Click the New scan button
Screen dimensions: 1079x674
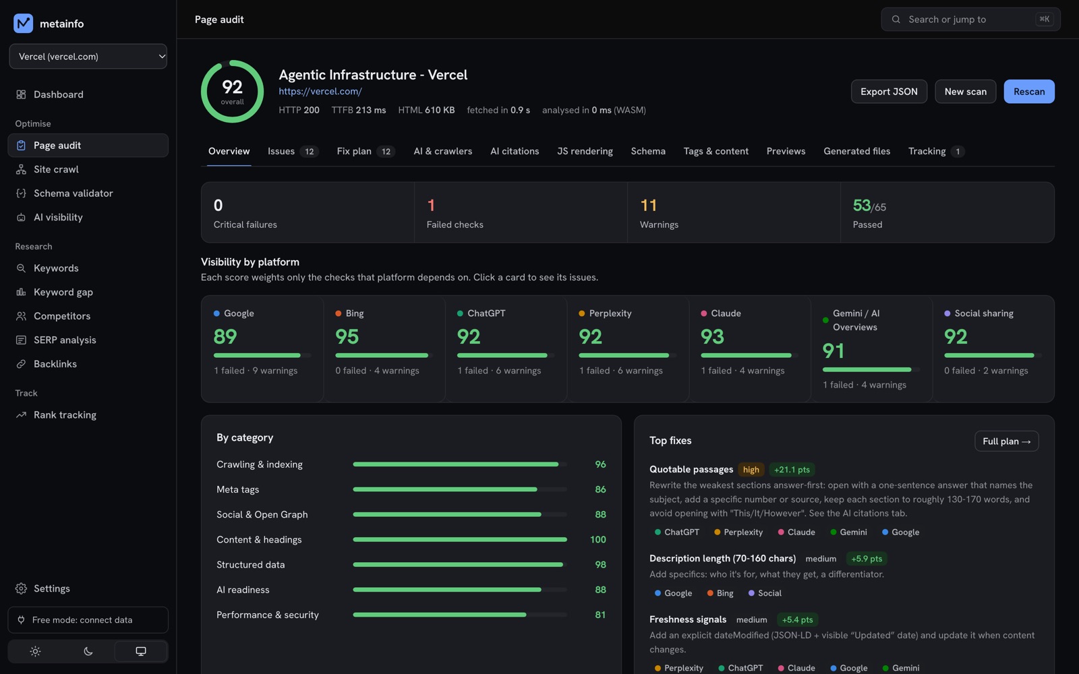pyautogui.click(x=965, y=92)
